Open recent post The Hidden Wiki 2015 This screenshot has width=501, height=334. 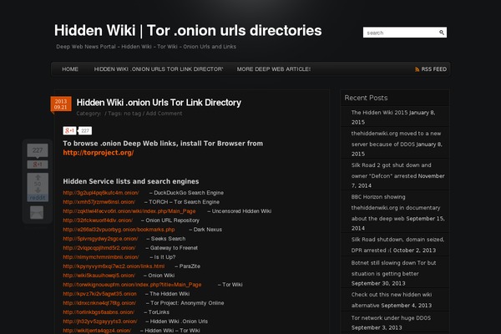point(379,113)
